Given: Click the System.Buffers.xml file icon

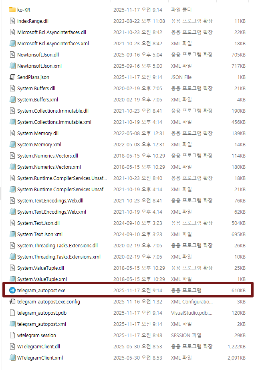Looking at the screenshot, I should pos(12,99).
